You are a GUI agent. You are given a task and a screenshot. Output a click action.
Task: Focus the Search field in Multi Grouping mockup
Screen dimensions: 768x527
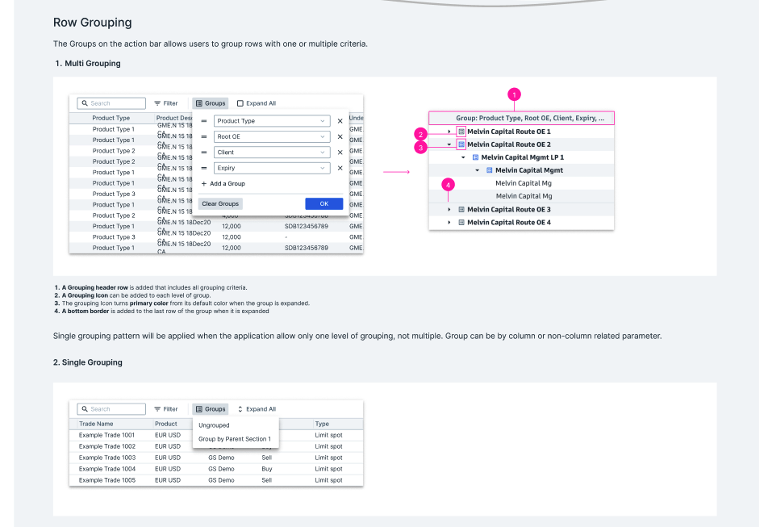111,103
